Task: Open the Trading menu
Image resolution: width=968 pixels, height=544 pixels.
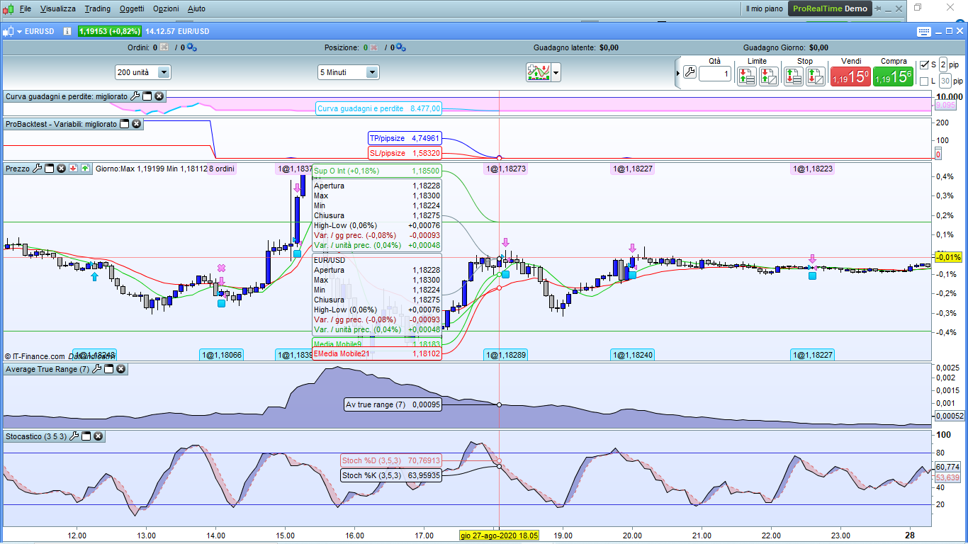Action: [x=97, y=8]
